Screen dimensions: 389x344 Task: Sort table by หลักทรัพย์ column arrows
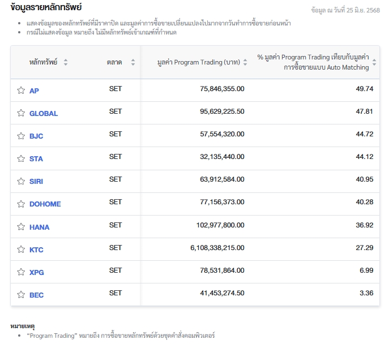(66, 62)
